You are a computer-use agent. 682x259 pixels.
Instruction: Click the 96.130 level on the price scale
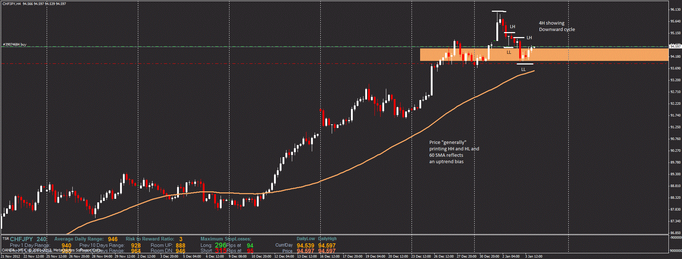[x=675, y=10]
